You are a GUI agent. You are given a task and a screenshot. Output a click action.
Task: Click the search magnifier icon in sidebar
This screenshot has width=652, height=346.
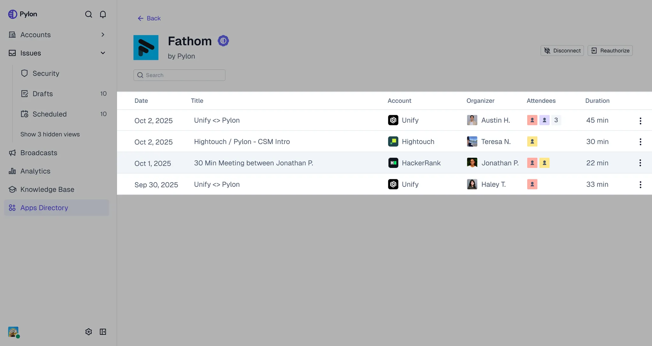89,14
